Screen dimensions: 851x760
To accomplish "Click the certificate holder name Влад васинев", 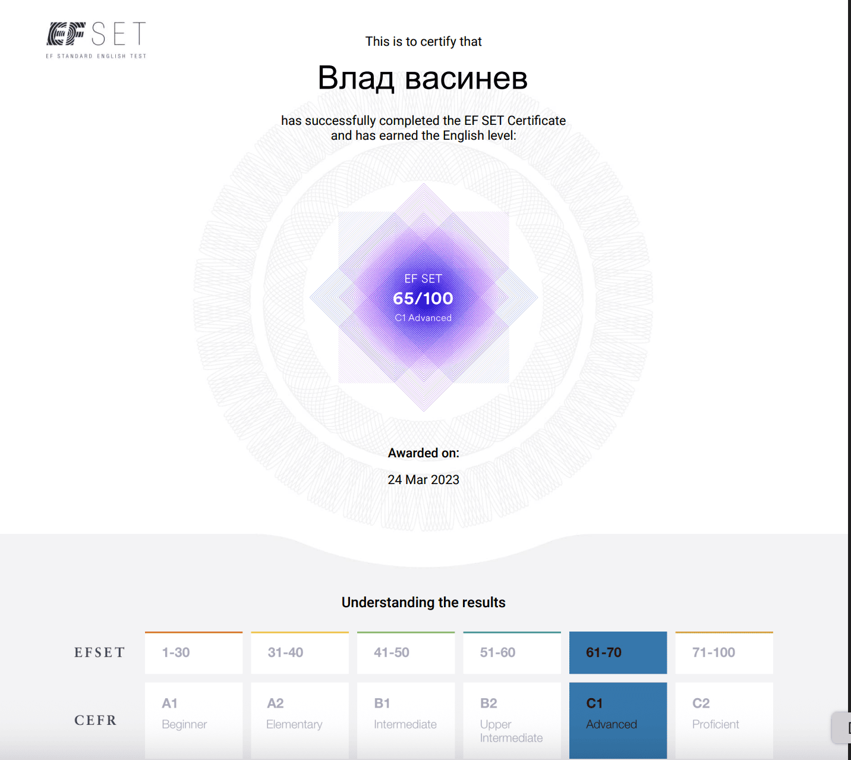I will click(x=423, y=78).
